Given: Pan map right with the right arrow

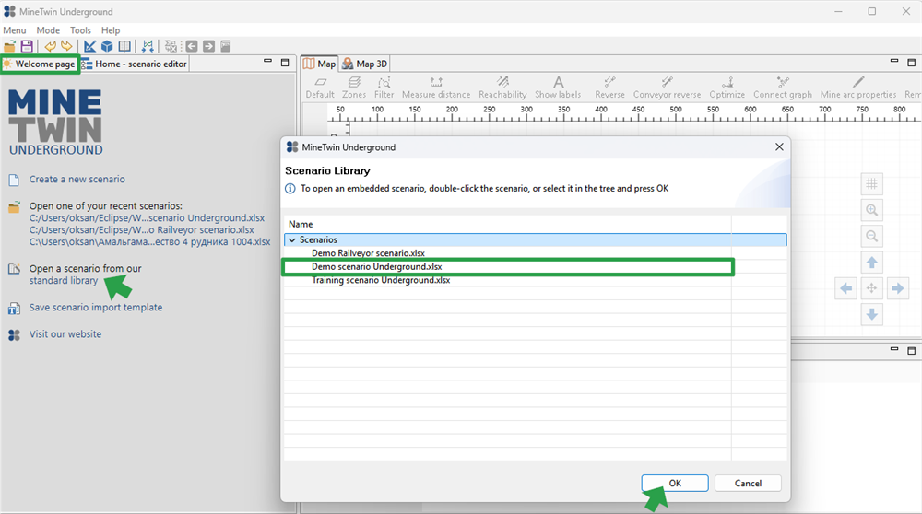Looking at the screenshot, I should [898, 288].
